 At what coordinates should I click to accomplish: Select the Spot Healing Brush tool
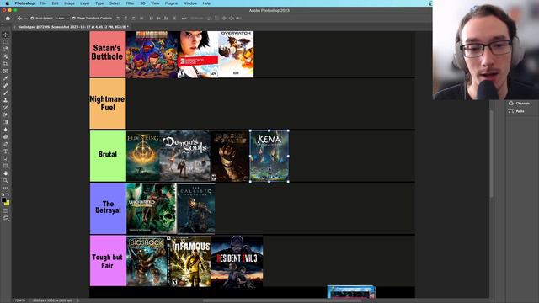[x=6, y=86]
